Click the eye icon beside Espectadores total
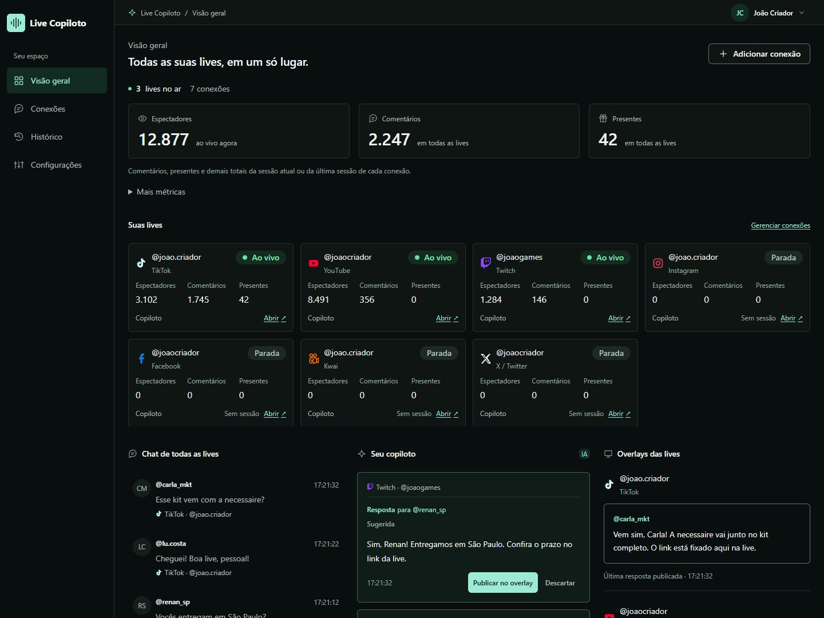 [x=142, y=118]
